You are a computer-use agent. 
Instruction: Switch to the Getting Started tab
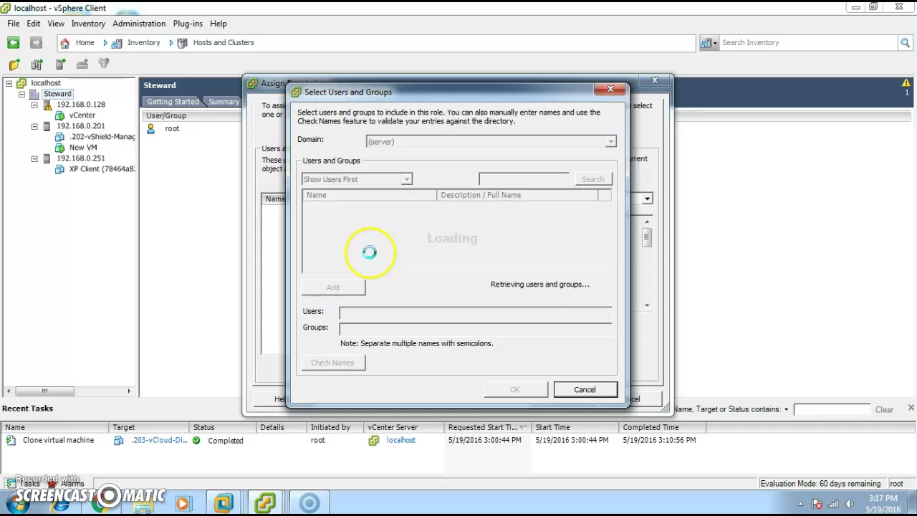[173, 102]
